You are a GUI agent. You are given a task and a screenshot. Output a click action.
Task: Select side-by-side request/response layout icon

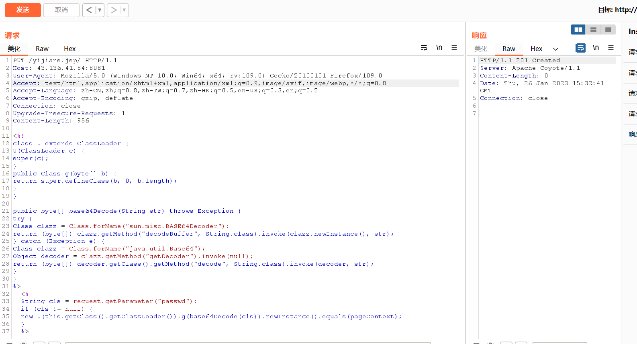coord(578,30)
